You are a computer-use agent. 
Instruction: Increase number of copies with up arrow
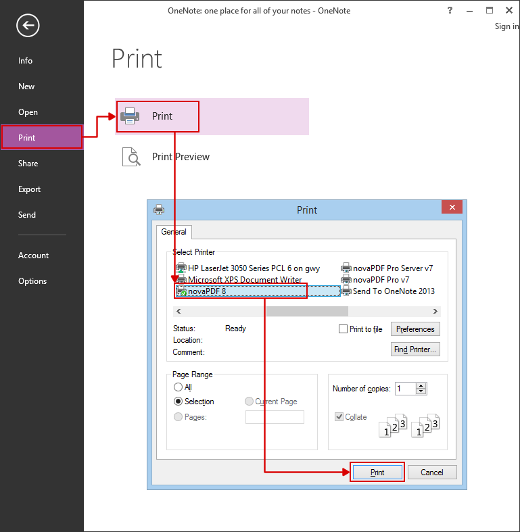pos(421,386)
